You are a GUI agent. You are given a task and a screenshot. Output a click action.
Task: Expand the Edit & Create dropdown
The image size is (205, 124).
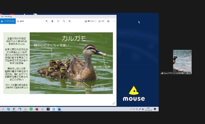[91, 21]
